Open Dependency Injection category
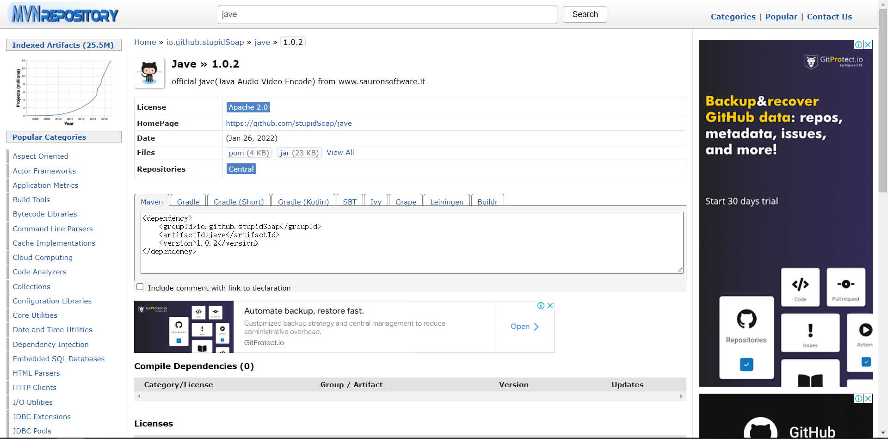 pos(51,344)
